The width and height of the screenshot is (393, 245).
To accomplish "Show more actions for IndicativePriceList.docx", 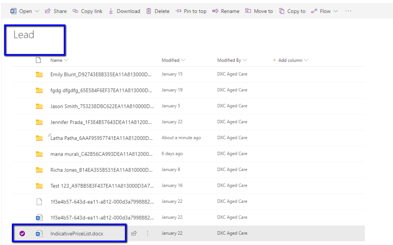I will [148, 233].
